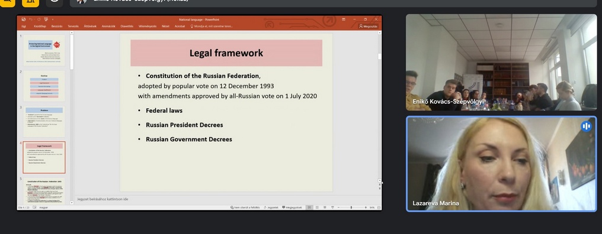This screenshot has width=602, height=234.
Task: Switch to Reading view icon
Action: pyautogui.click(x=325, y=207)
